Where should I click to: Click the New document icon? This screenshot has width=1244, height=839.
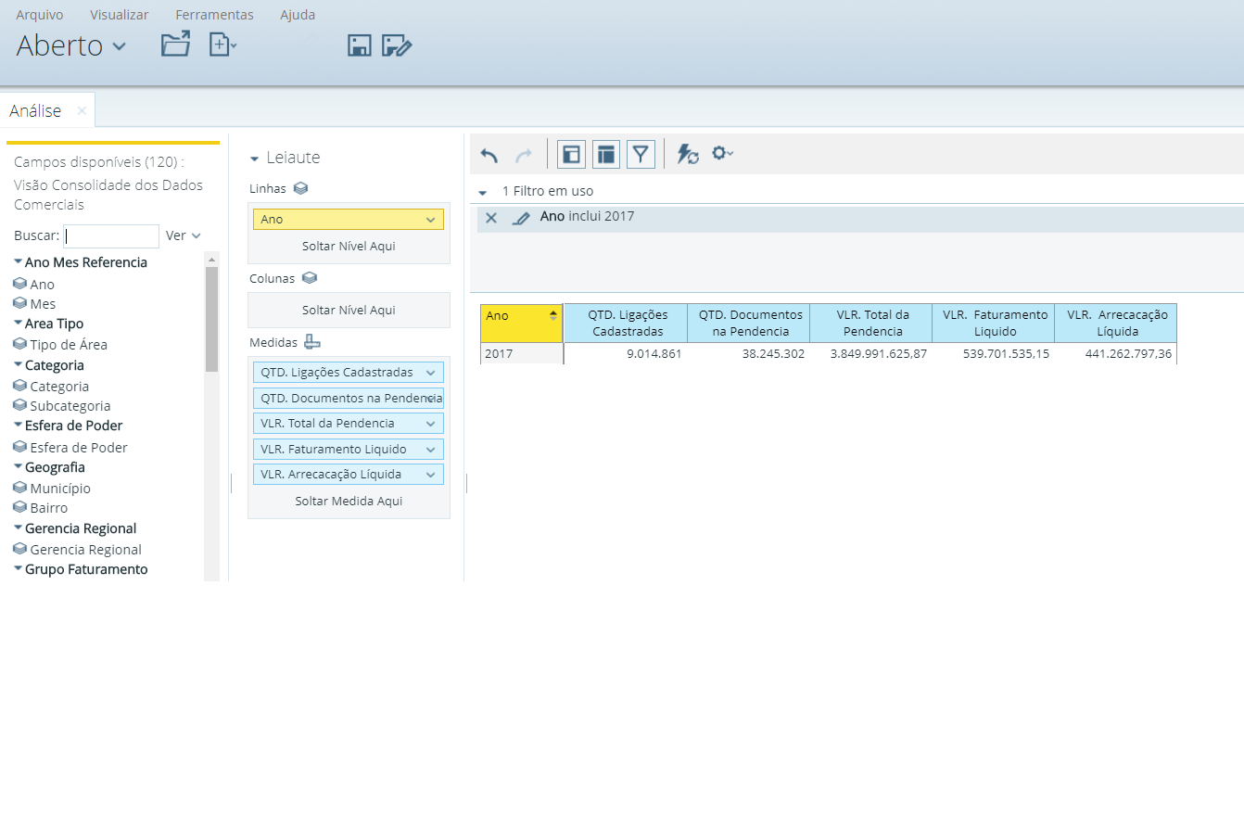[222, 44]
